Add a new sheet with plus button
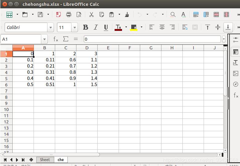 coord(31,160)
